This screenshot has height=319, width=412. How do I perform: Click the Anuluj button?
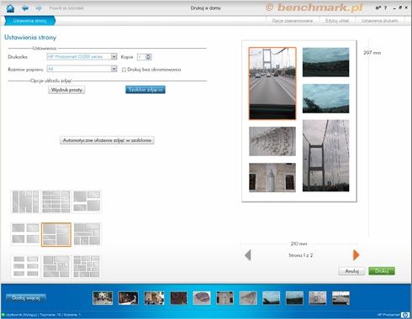[x=351, y=271]
